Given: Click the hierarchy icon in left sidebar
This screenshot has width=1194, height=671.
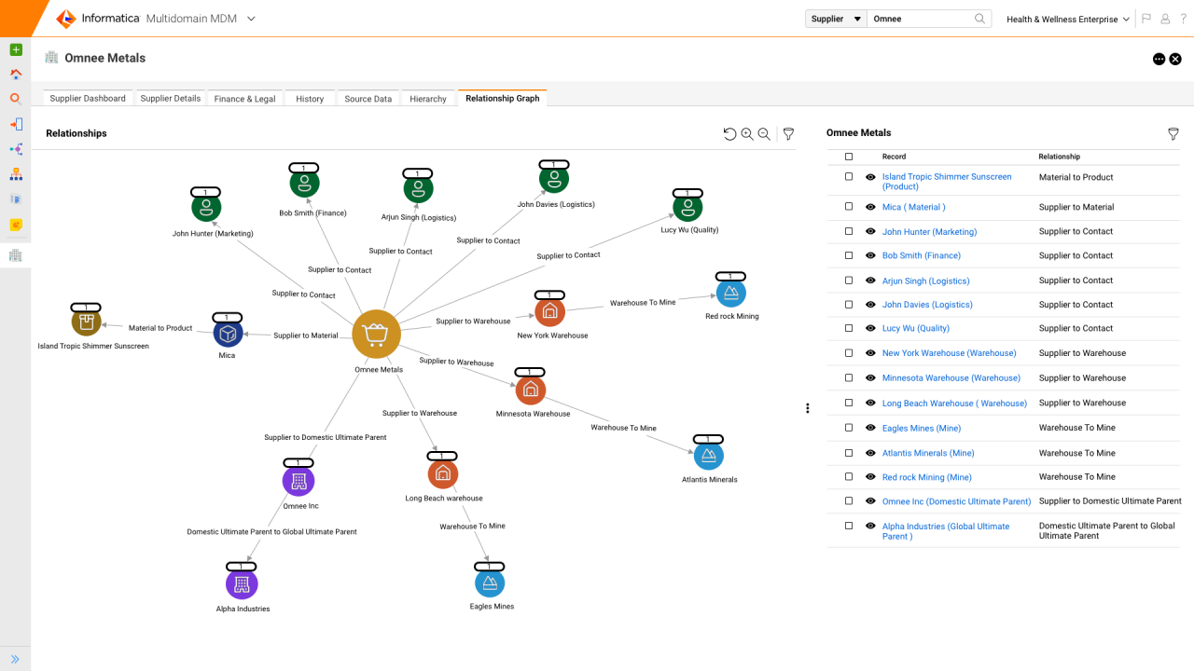Looking at the screenshot, I should 16,174.
